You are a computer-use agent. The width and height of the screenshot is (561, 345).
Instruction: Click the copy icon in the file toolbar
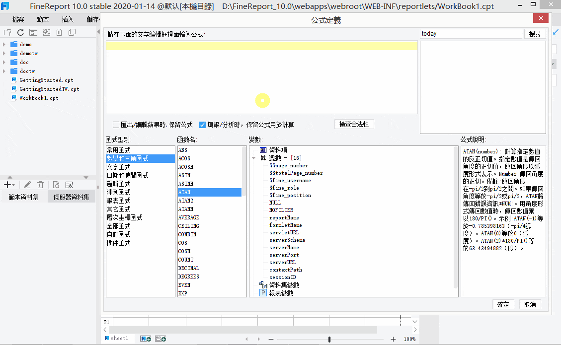tap(72, 33)
